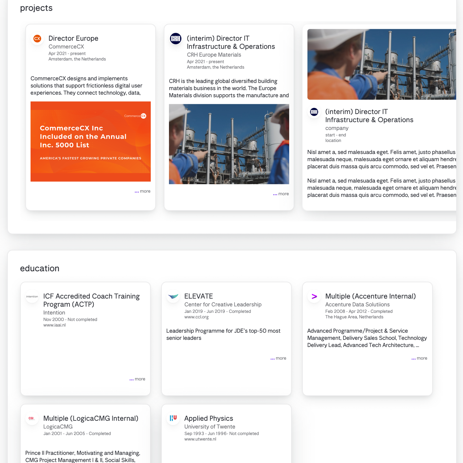Click the CommerceCX designs and implements description

[x=86, y=86]
